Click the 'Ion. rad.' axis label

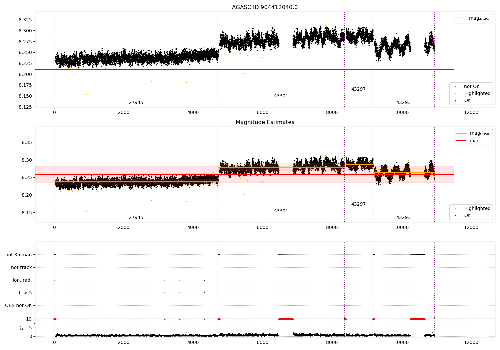(22, 280)
